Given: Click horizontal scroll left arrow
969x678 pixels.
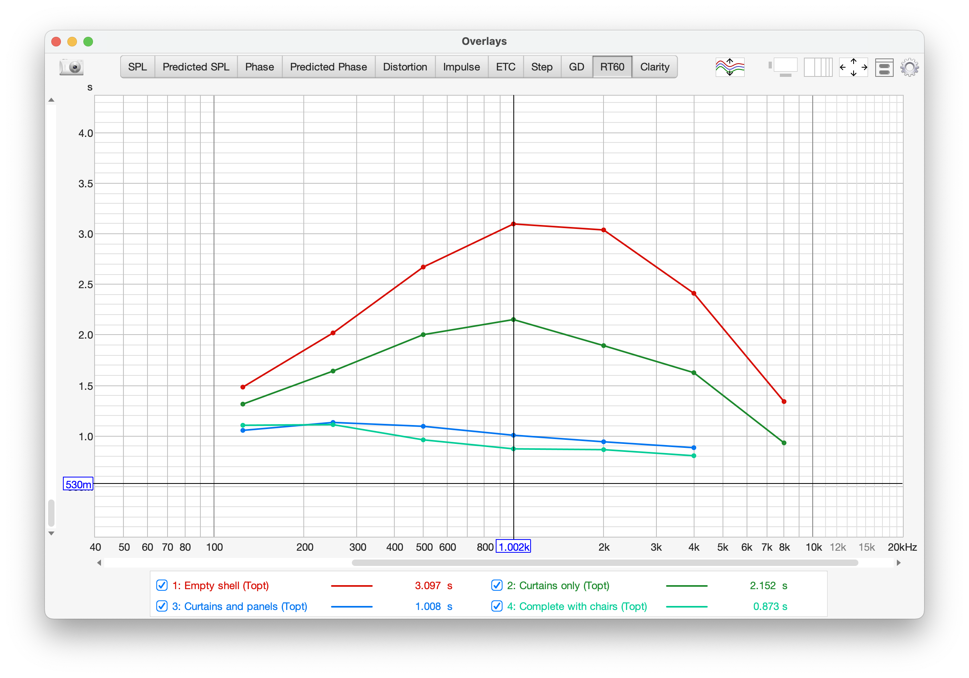Looking at the screenshot, I should pyautogui.click(x=99, y=563).
